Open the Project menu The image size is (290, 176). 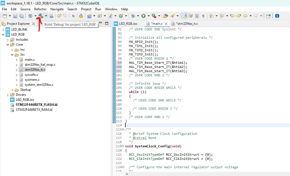[86, 9]
